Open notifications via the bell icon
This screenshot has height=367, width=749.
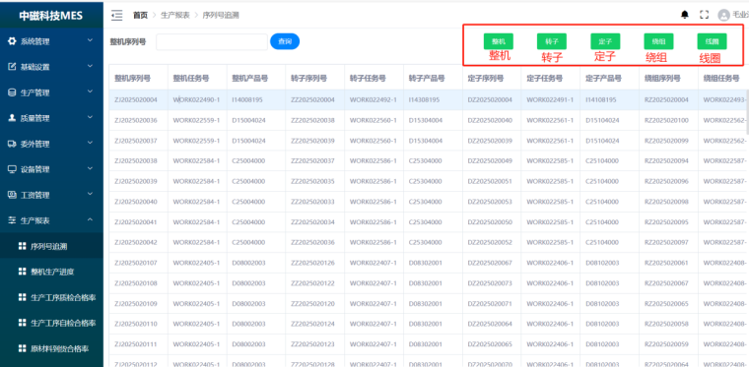[x=685, y=16]
